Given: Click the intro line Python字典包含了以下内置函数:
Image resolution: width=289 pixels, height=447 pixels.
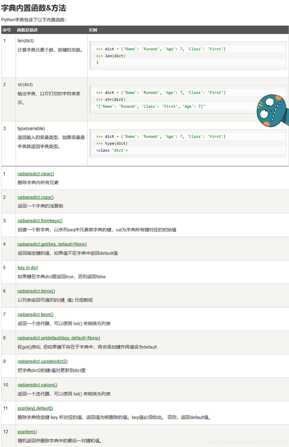Looking at the screenshot, I should pos(34,20).
